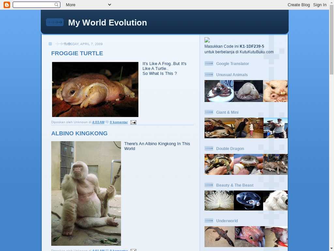Click email post icon under Froggie Turtle
Screen dimensions: 334x251
click(133, 122)
